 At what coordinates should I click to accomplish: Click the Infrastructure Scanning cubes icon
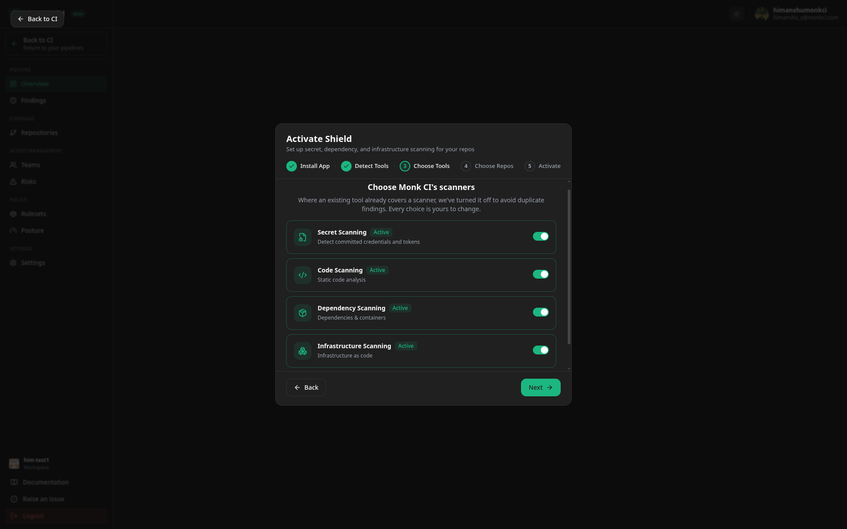(303, 351)
